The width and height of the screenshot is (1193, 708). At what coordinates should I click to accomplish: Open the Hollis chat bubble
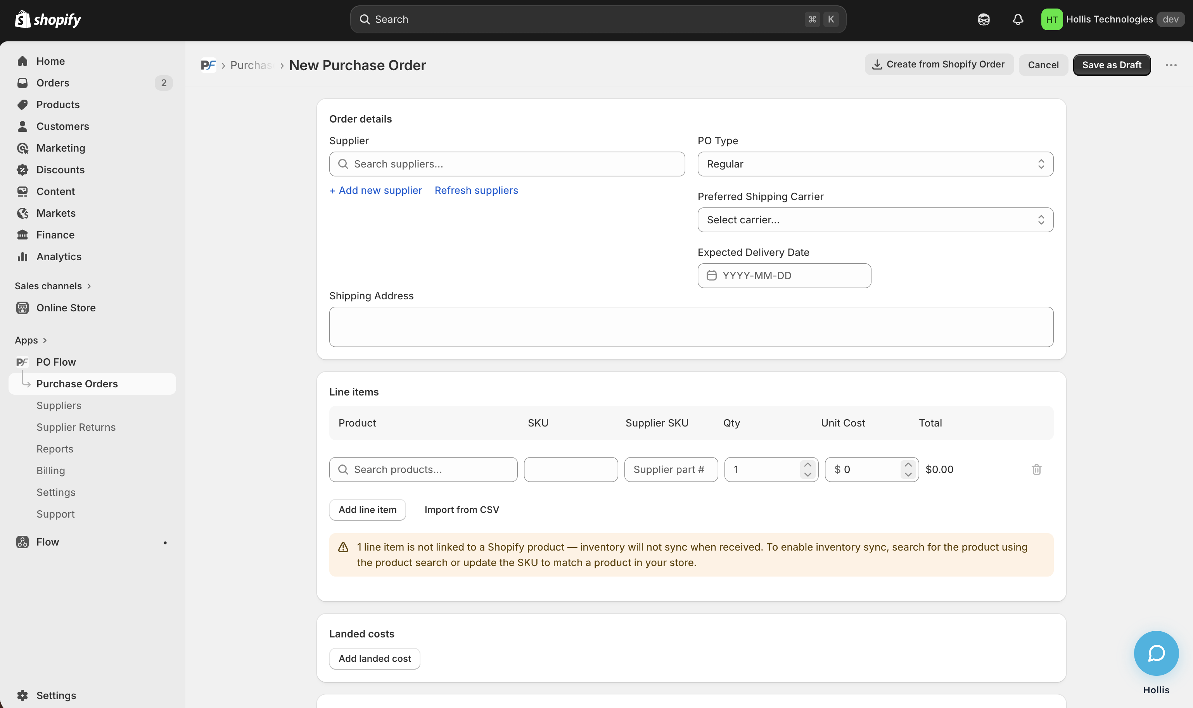1156,653
